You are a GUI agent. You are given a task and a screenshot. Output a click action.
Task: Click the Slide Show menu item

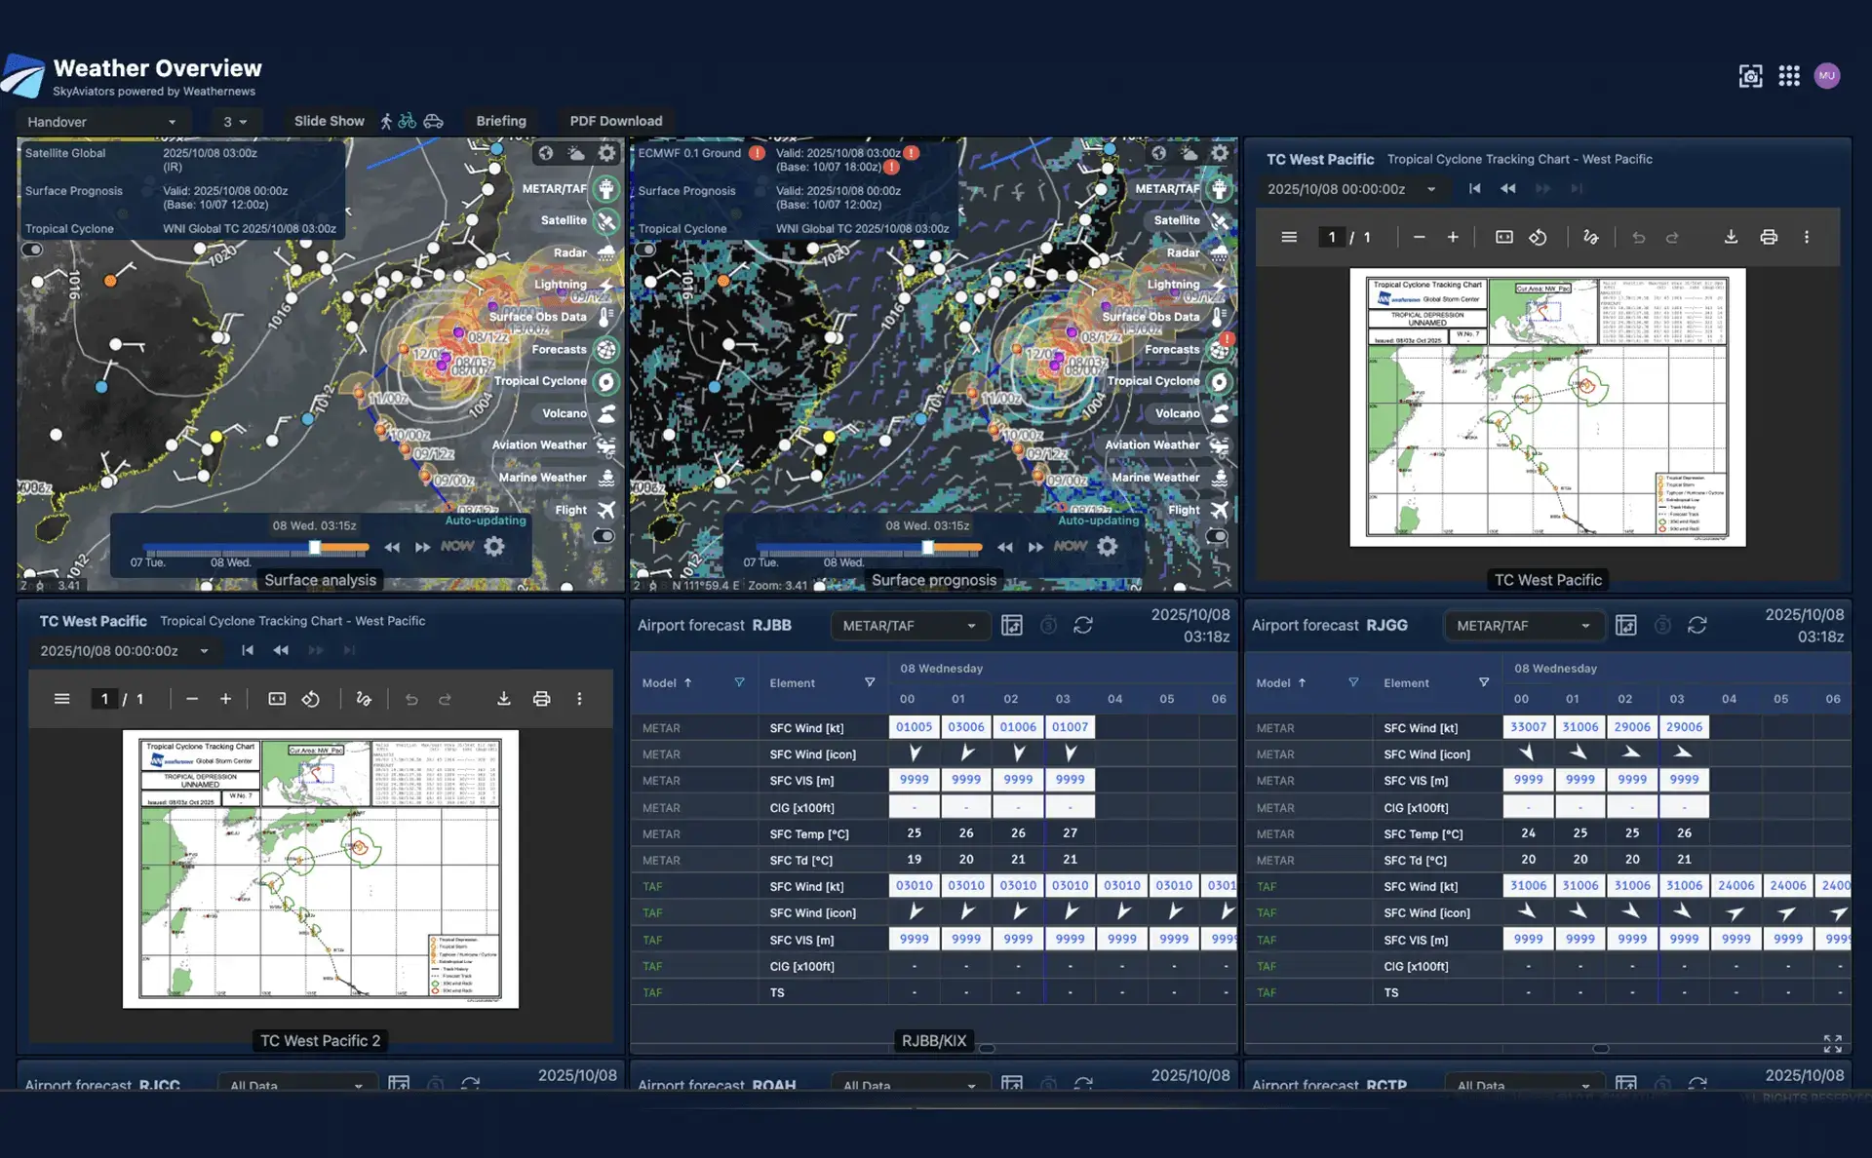point(329,121)
